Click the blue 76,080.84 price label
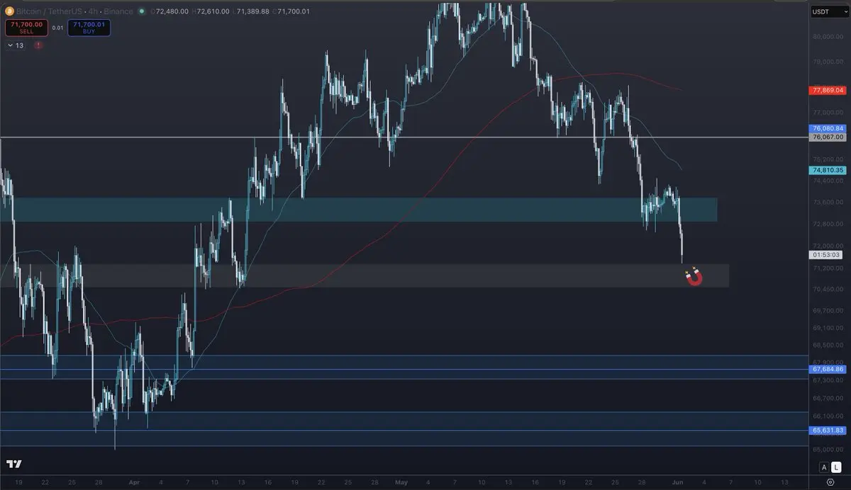Screen dimensions: 851x490 tap(828, 128)
